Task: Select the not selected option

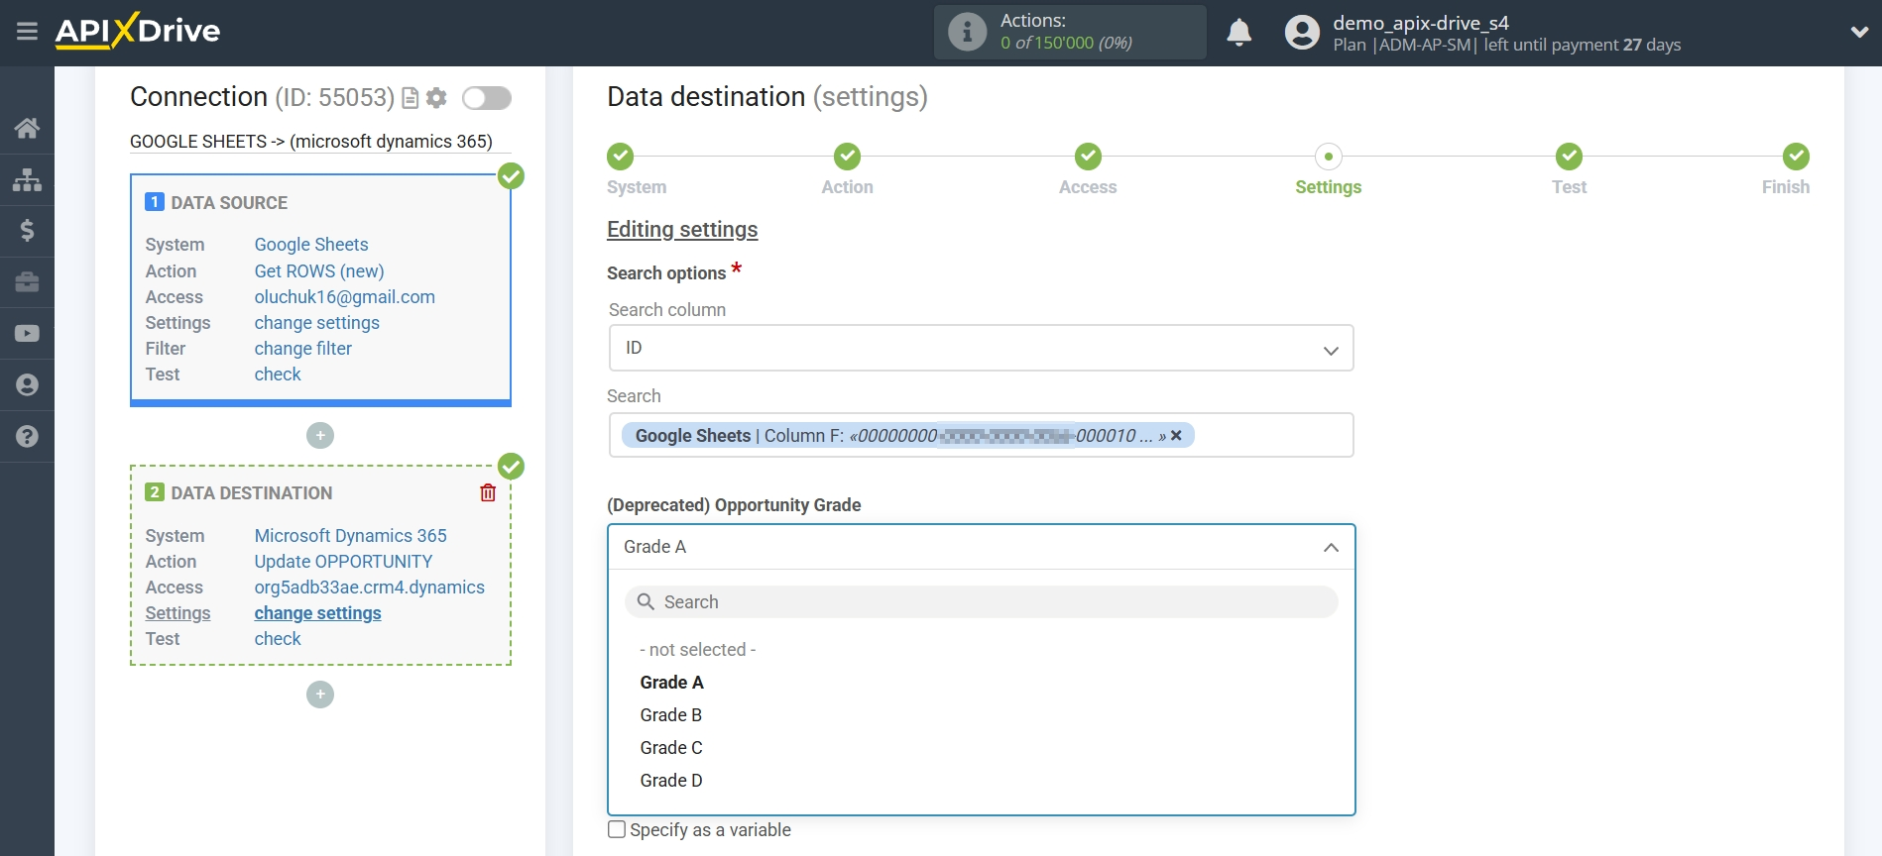Action: [698, 650]
